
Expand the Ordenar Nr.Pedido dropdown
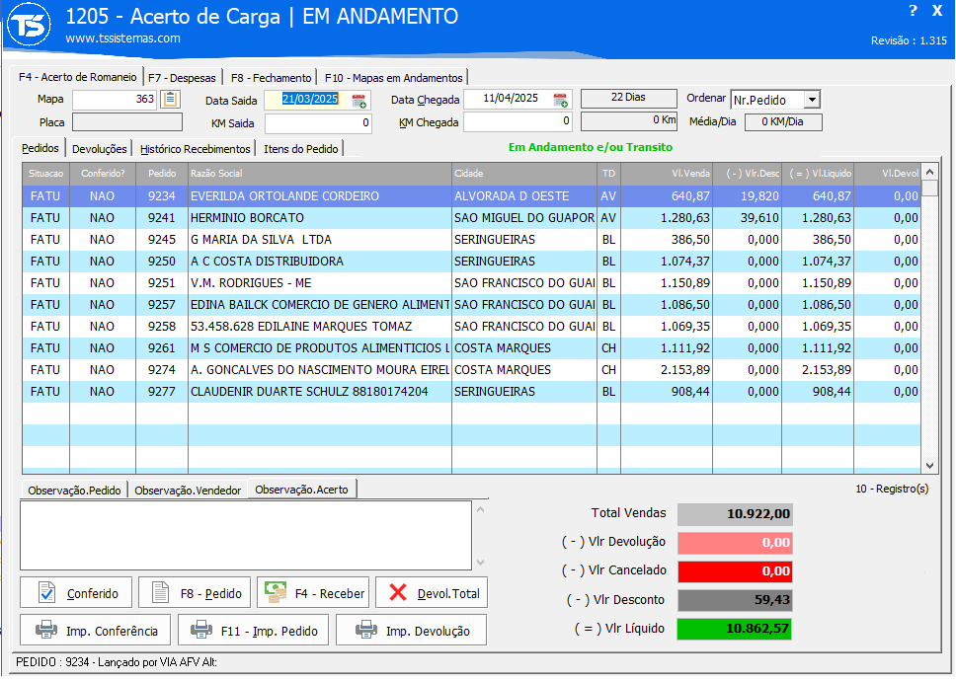(x=811, y=100)
